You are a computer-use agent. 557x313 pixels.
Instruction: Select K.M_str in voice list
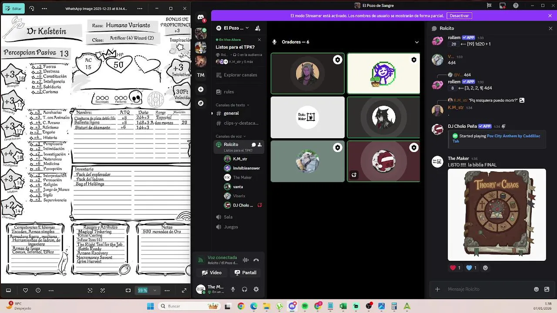tap(240, 159)
